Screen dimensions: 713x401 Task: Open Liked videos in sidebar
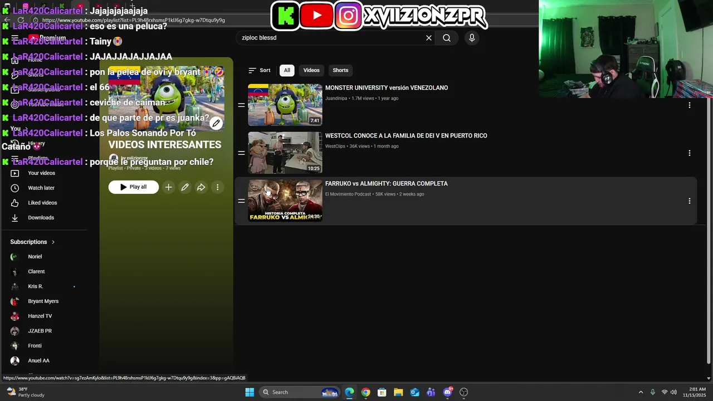point(43,203)
